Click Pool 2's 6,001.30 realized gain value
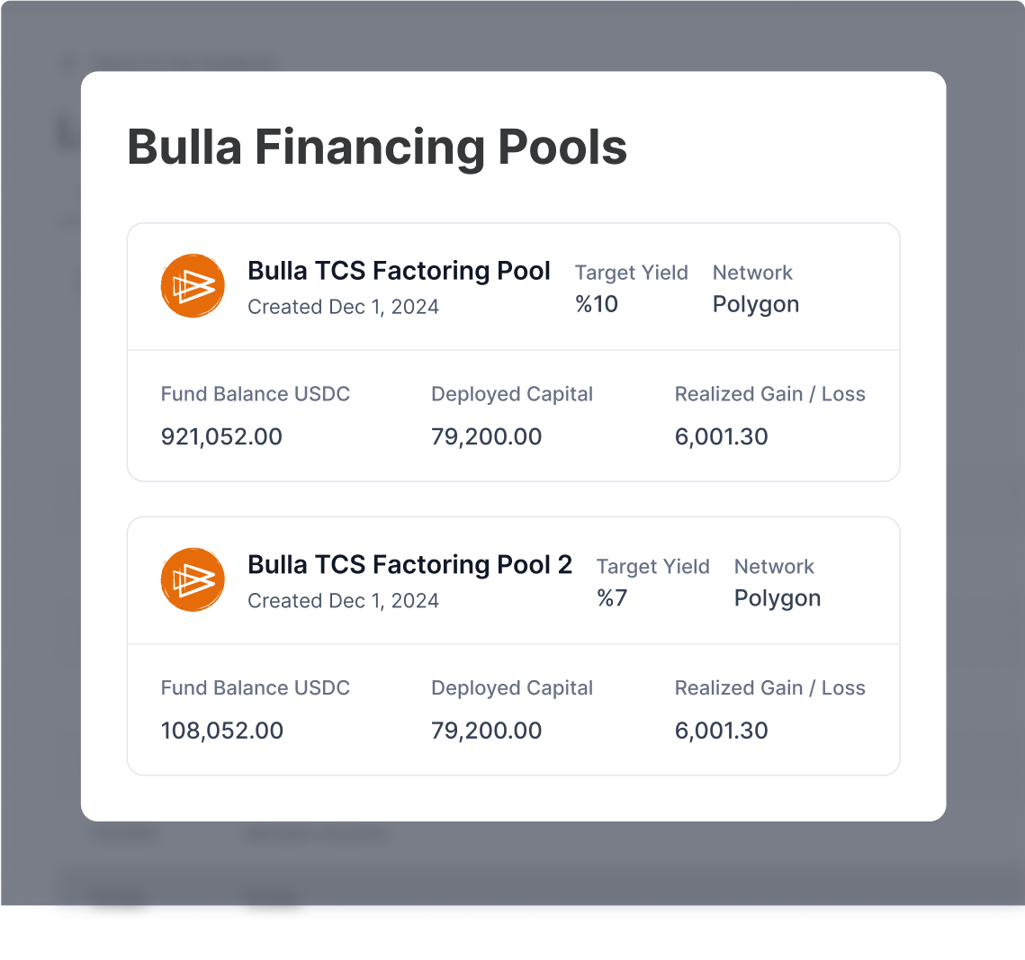Screen dimensions: 1025x960 [721, 731]
